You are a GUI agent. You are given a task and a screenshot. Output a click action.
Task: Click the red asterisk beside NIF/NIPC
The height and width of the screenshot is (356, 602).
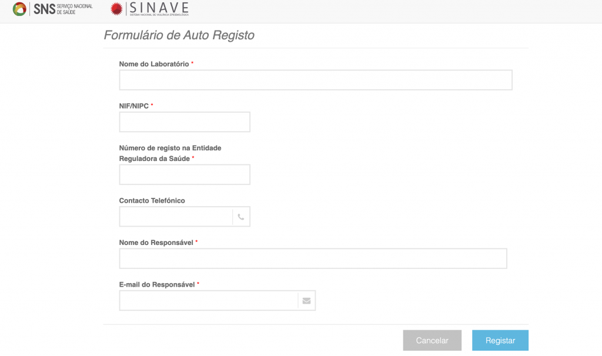click(152, 105)
